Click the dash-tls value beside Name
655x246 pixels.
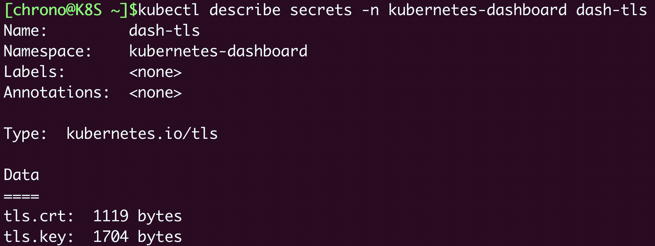pyautogui.click(x=164, y=31)
